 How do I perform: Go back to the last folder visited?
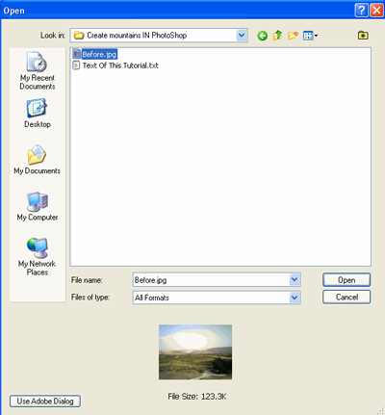pyautogui.click(x=262, y=36)
